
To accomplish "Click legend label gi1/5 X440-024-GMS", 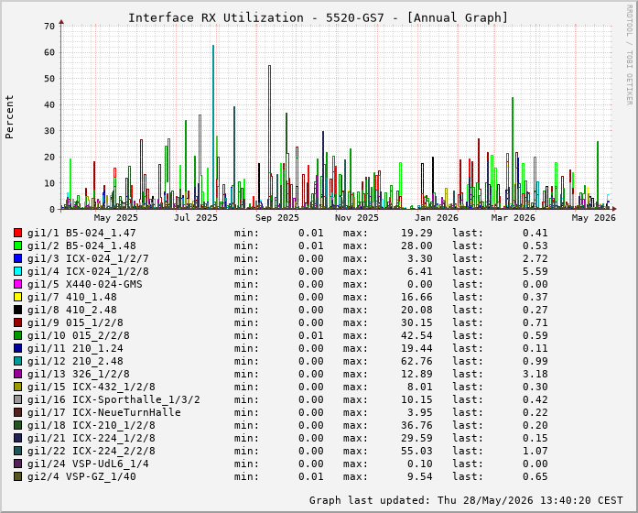I will tap(85, 284).
